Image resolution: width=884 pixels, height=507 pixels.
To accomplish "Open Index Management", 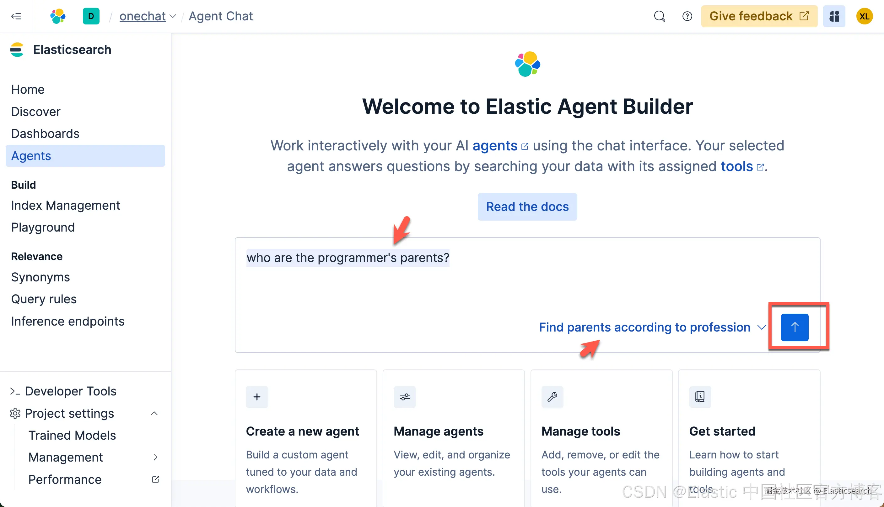I will point(66,206).
